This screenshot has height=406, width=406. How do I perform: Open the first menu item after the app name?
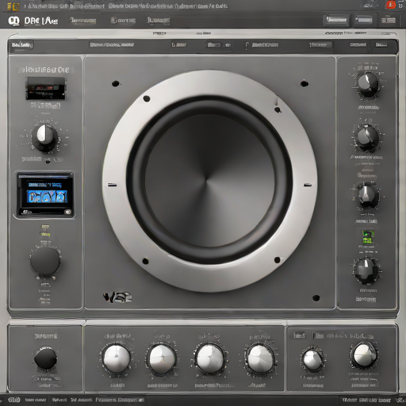tap(83, 21)
